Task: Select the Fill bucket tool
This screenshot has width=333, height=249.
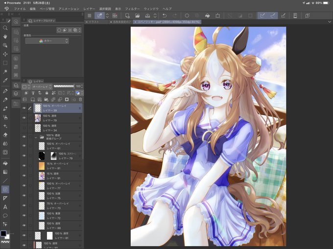Action: coord(5,163)
